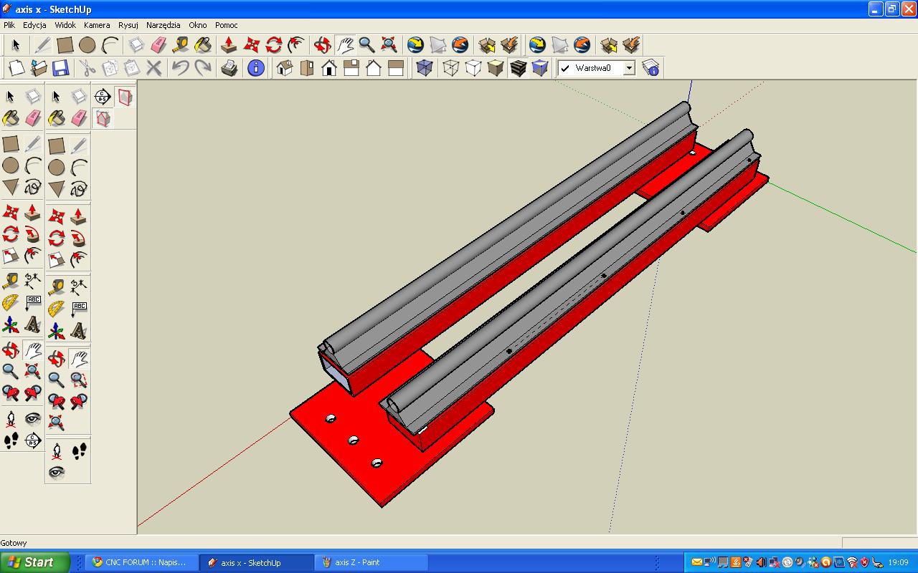
Task: Click Make Component icon in top toolbar
Action: pyautogui.click(x=136, y=45)
